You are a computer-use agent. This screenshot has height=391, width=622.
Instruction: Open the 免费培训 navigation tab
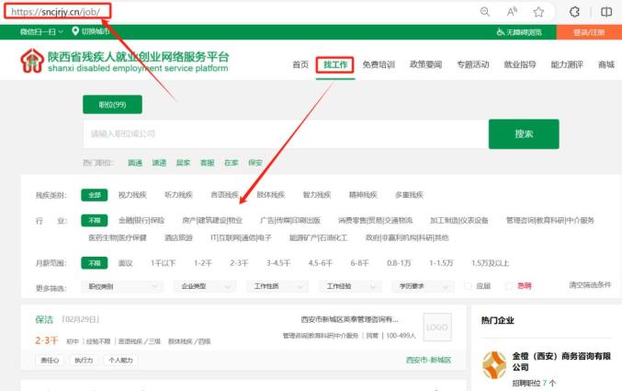click(x=378, y=64)
